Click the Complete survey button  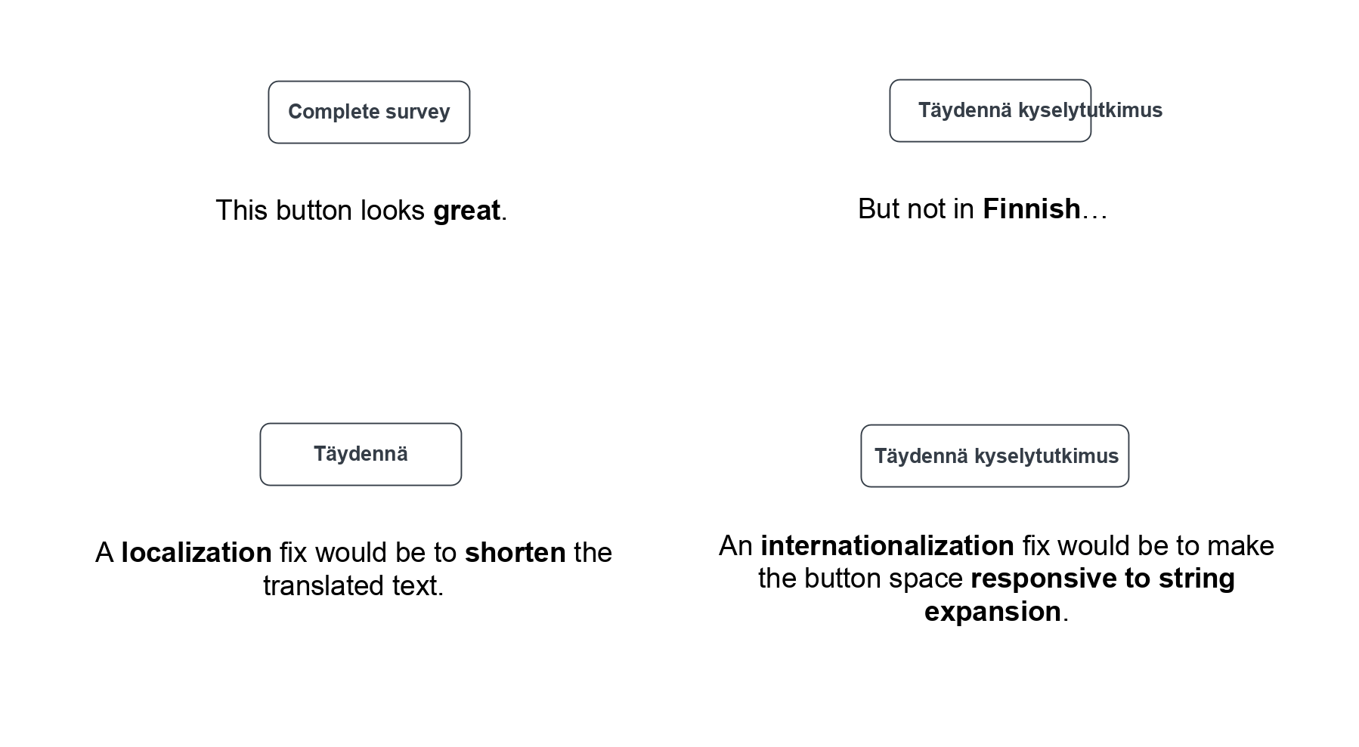point(369,112)
